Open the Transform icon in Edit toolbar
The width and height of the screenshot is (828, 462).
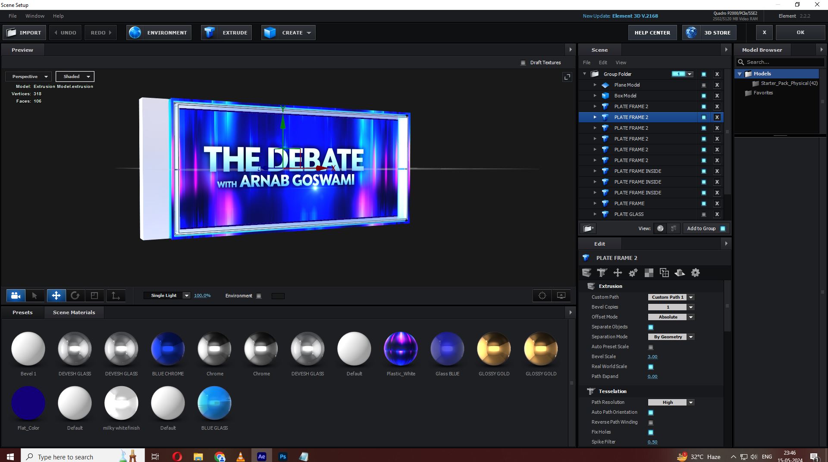pyautogui.click(x=618, y=273)
